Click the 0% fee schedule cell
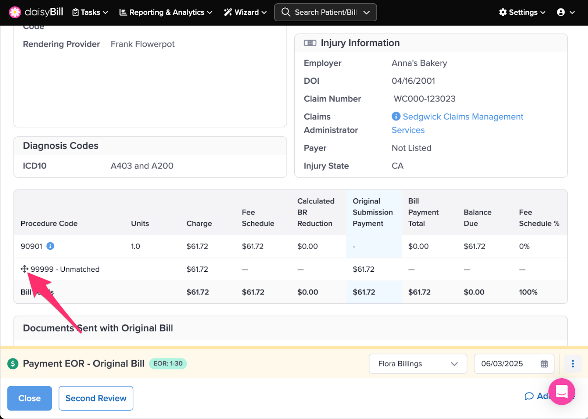 pos(524,246)
